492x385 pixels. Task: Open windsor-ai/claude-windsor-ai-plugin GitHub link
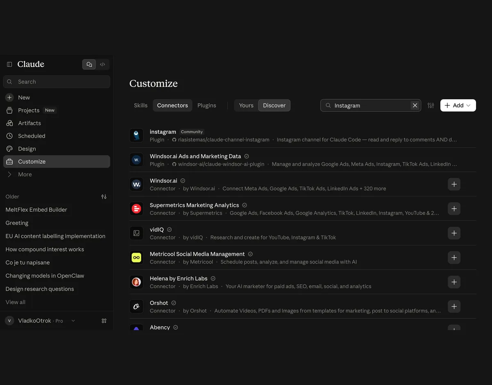(x=218, y=164)
